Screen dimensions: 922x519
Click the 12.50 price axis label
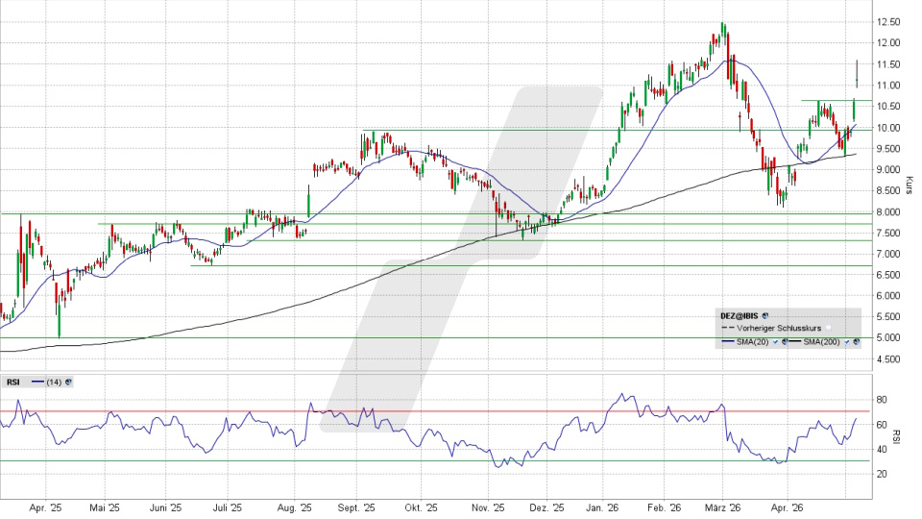click(887, 22)
